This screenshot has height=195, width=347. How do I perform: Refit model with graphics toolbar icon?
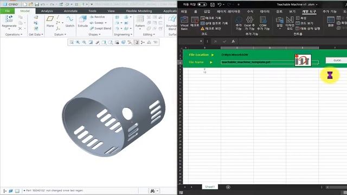[72, 42]
